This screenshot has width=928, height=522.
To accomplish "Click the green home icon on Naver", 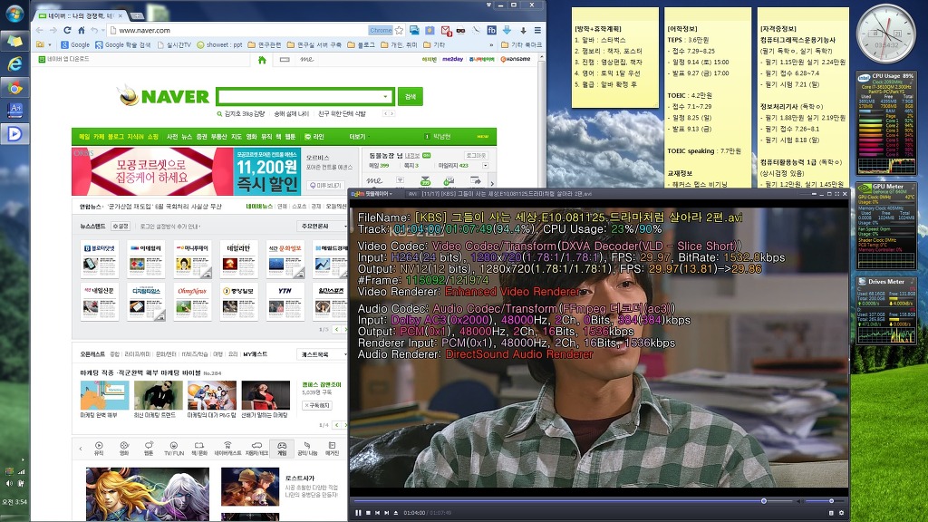I will (x=262, y=59).
